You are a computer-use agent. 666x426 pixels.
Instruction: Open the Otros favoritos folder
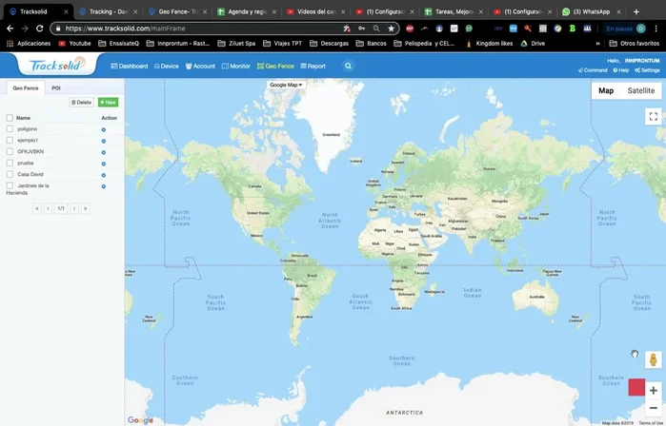tap(635, 43)
